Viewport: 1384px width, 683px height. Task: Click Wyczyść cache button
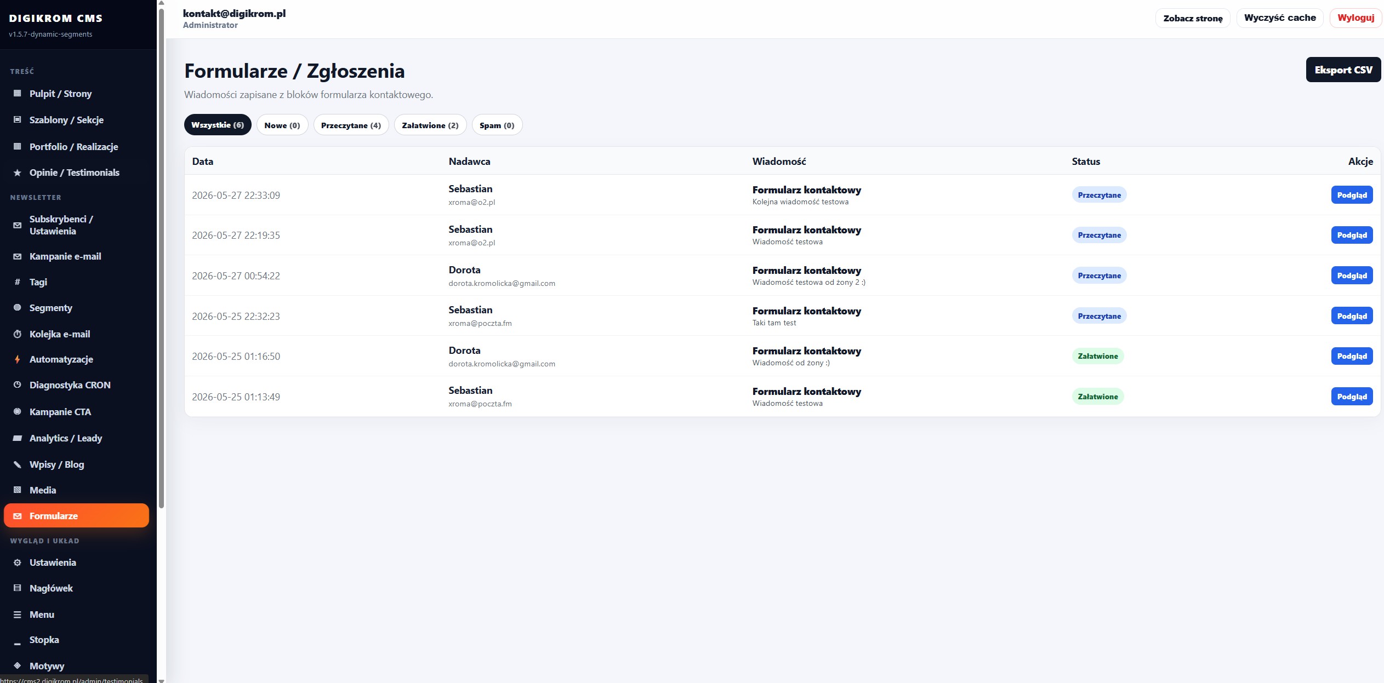coord(1280,18)
